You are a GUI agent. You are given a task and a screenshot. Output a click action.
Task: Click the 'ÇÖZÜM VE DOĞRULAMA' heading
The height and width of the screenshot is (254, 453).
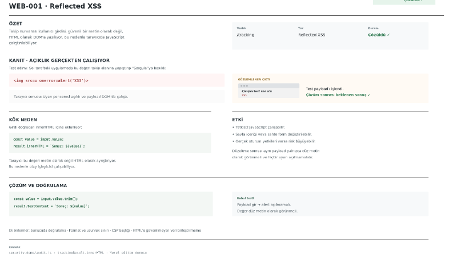pyautogui.click(x=38, y=186)
